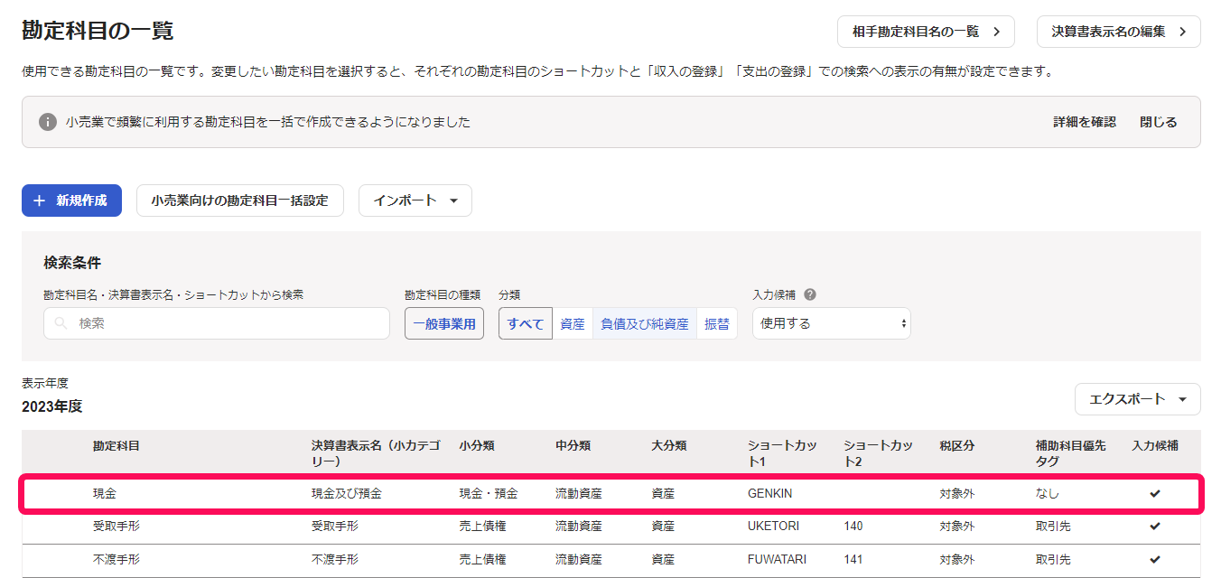Click the magnifier icon in search box

[x=61, y=323]
